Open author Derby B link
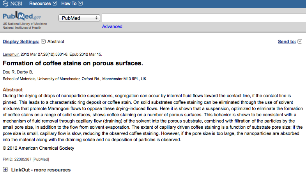Viewport: 306px width, 175px height. pyautogui.click(x=25, y=72)
